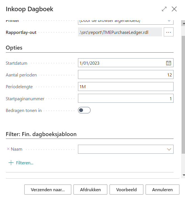The image size is (185, 201).
Task: Expand the dialog with the maximize arrows icon
Action: pos(164,9)
